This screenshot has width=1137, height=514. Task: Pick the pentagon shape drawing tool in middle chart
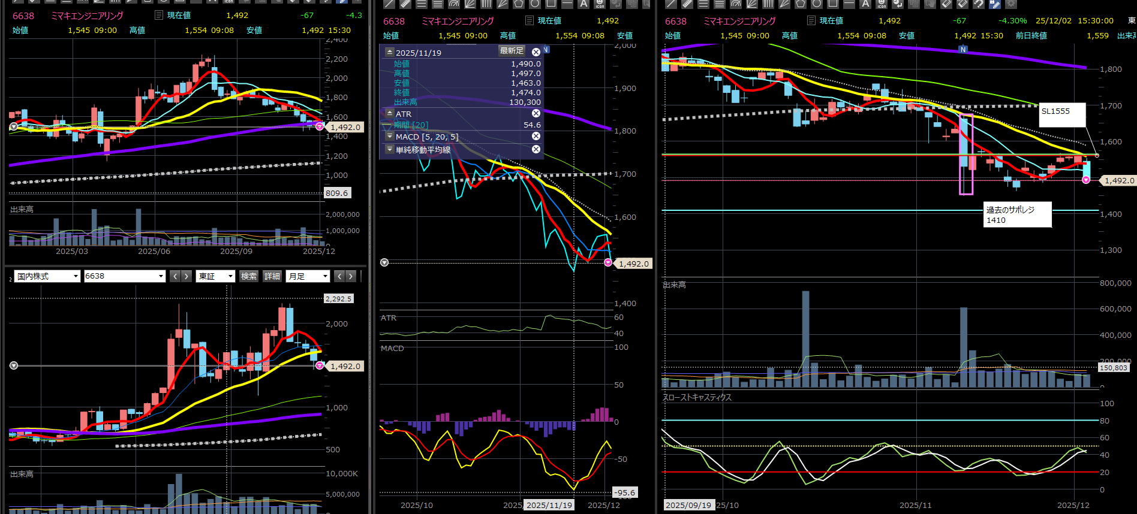click(x=518, y=4)
